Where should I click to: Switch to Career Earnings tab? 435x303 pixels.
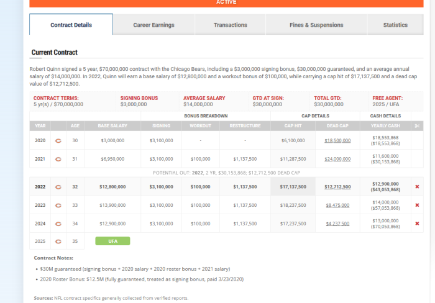[153, 25]
